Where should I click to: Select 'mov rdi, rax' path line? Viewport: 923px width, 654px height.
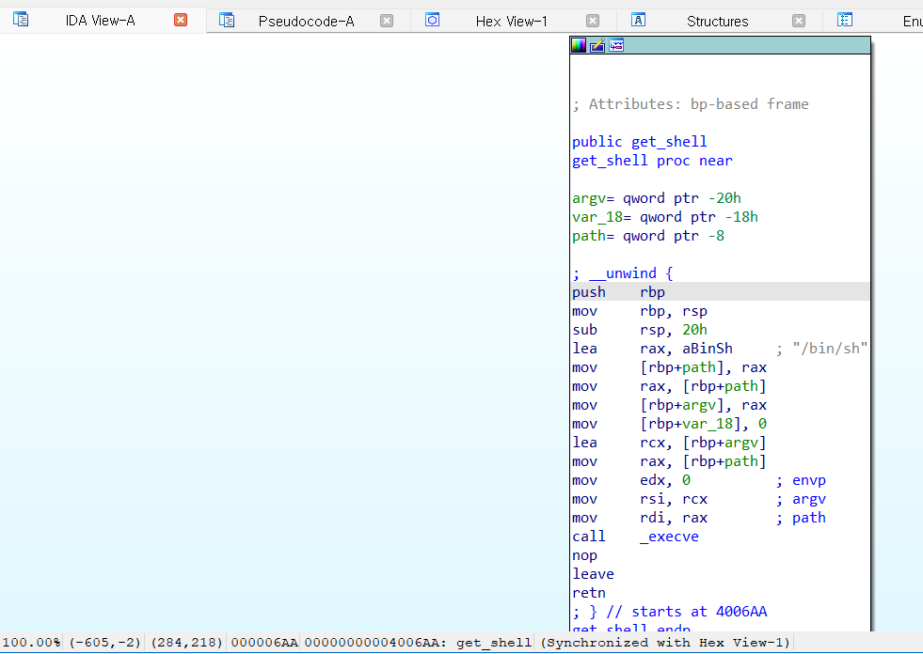699,518
